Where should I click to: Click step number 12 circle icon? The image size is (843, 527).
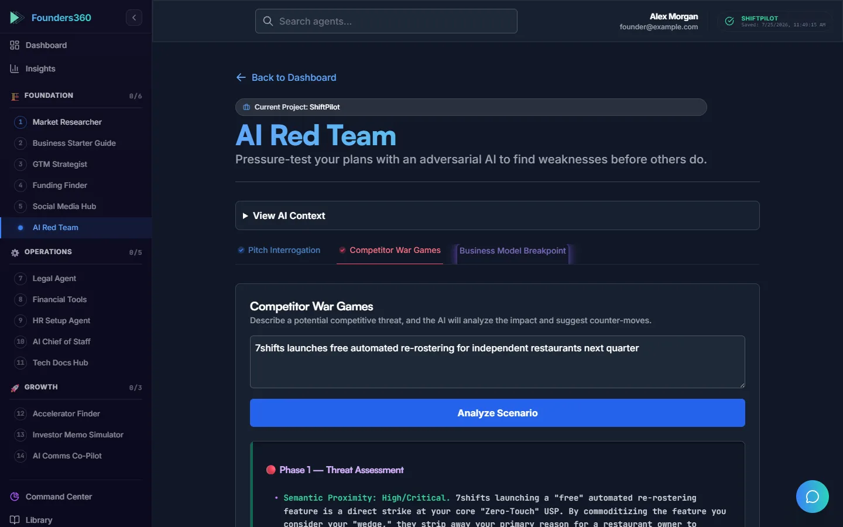click(x=20, y=413)
